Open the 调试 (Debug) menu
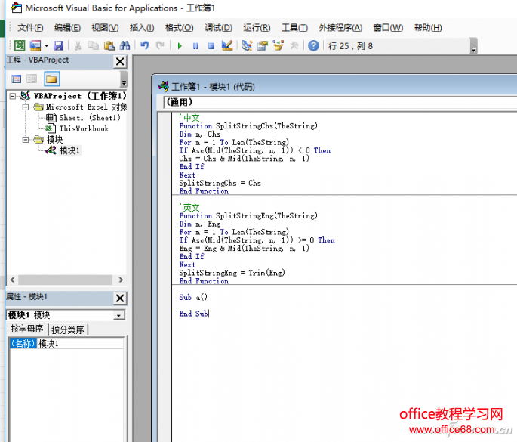This screenshot has height=442, width=517. (x=219, y=28)
